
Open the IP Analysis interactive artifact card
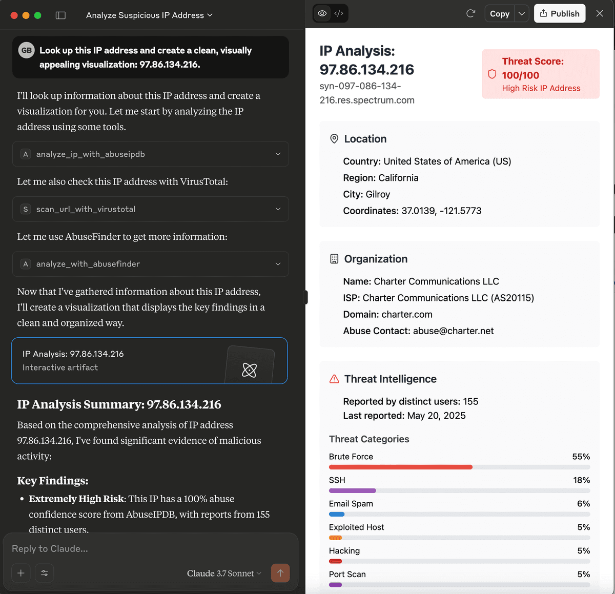click(x=150, y=360)
